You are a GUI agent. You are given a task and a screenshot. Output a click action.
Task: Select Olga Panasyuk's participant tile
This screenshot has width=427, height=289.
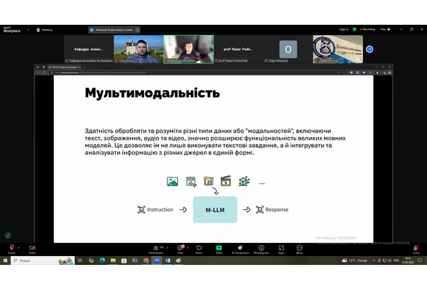288,50
